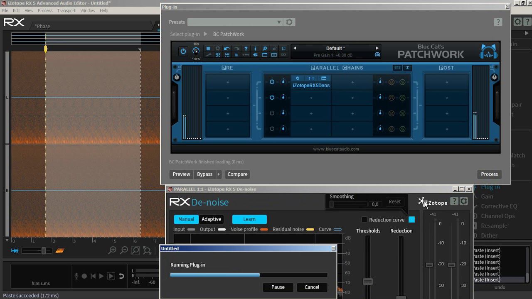Click the waveform view icon
The height and width of the screenshot is (299, 532).
coord(15,250)
